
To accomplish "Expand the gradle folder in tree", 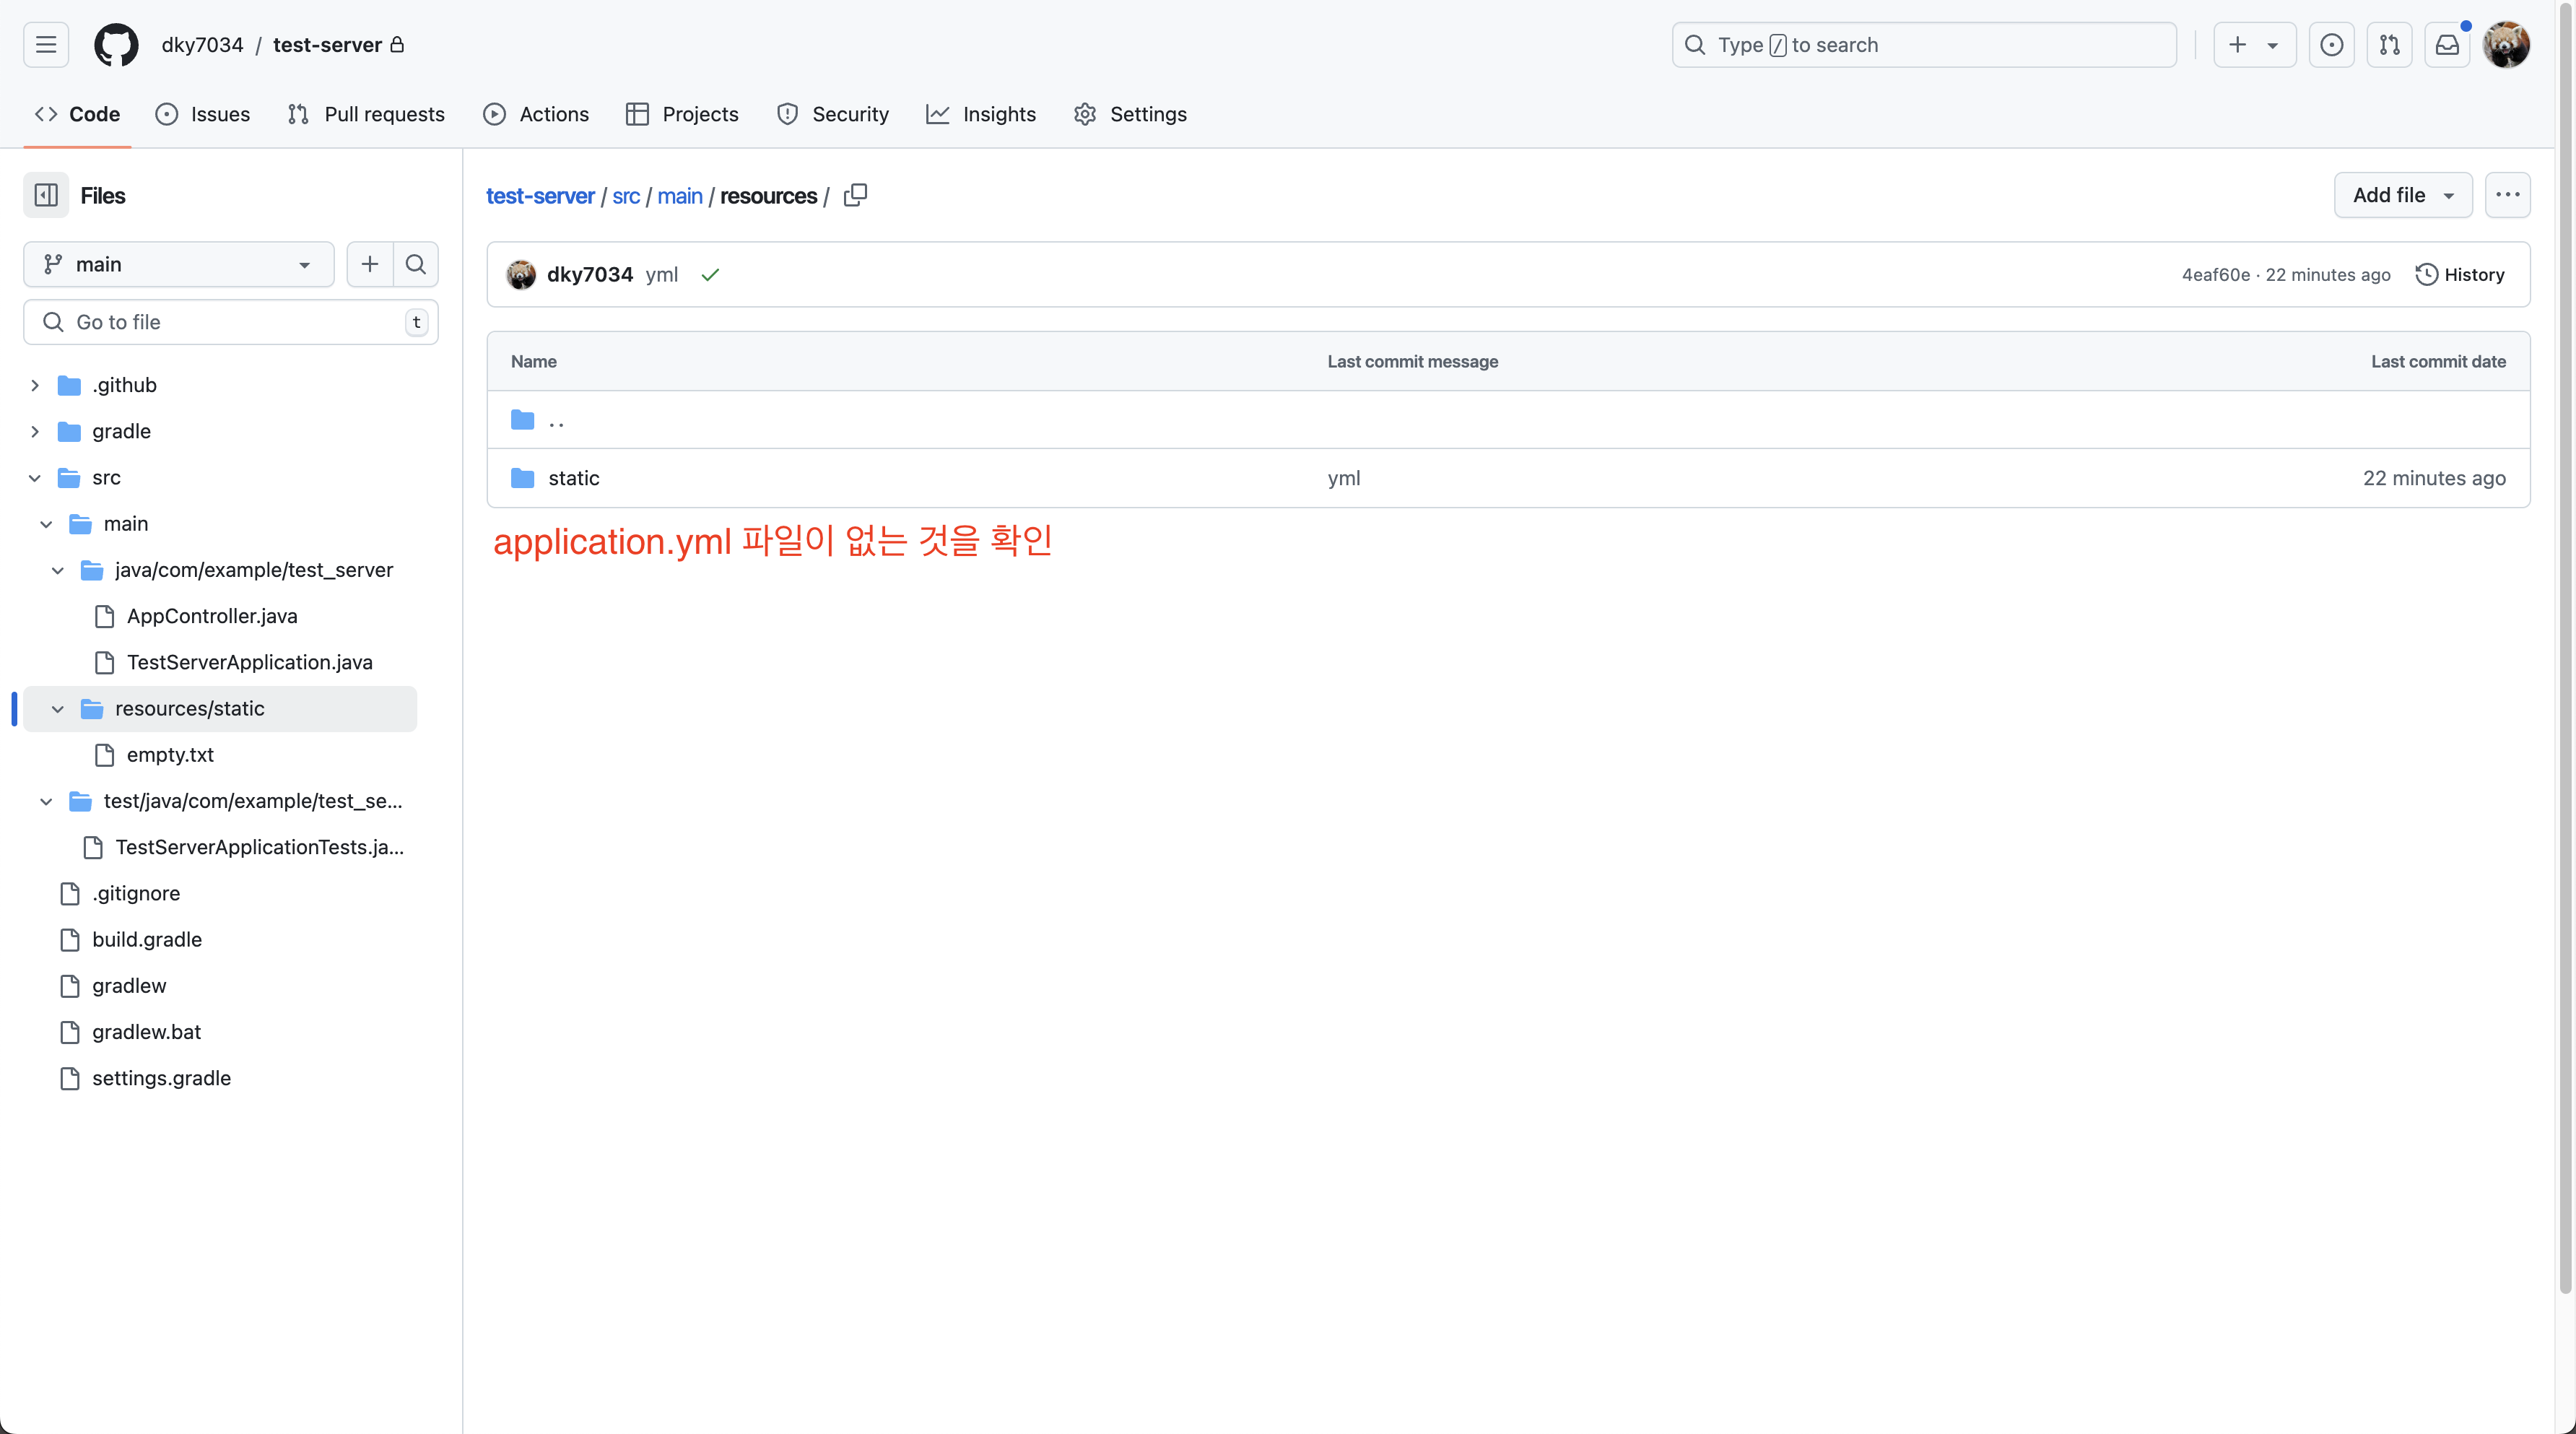I will (35, 431).
